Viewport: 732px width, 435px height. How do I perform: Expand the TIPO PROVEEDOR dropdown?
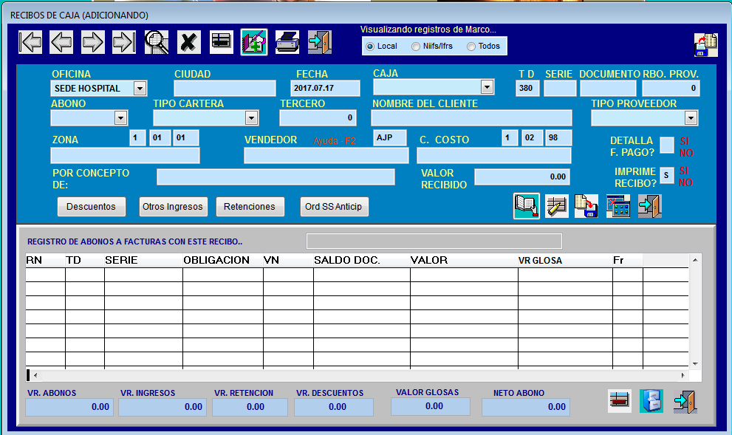coord(691,117)
